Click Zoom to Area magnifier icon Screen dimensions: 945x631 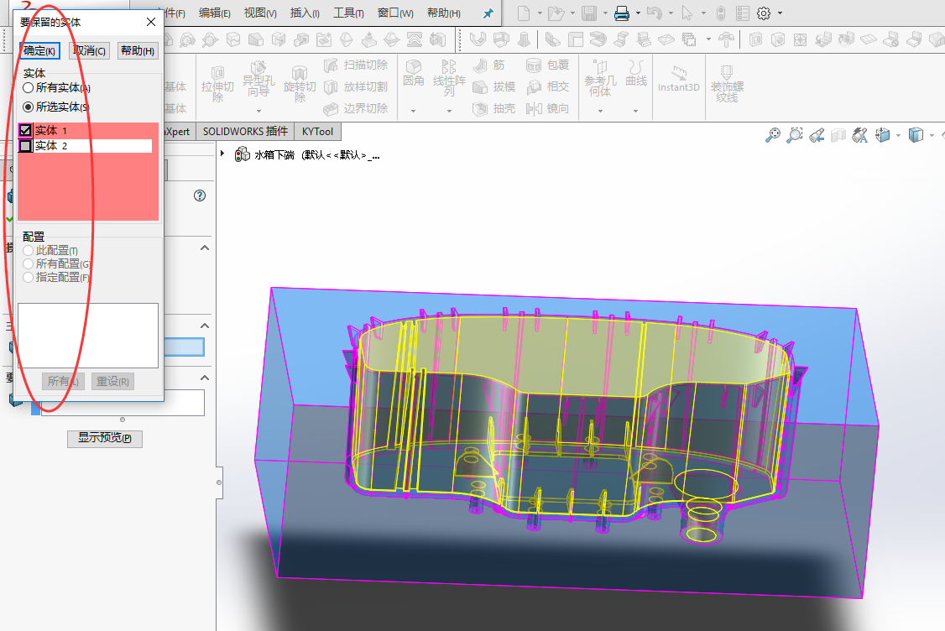(x=795, y=135)
